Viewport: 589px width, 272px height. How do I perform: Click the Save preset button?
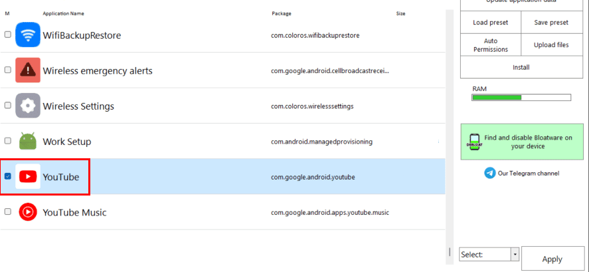[551, 23]
